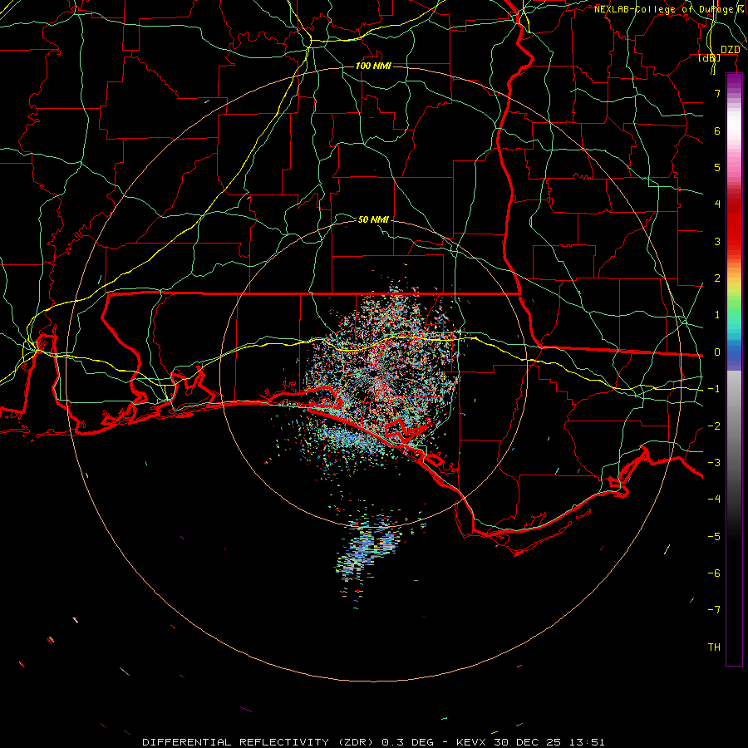Click the "5" value on the color scale
Screen dimensions: 748x748
[717, 167]
